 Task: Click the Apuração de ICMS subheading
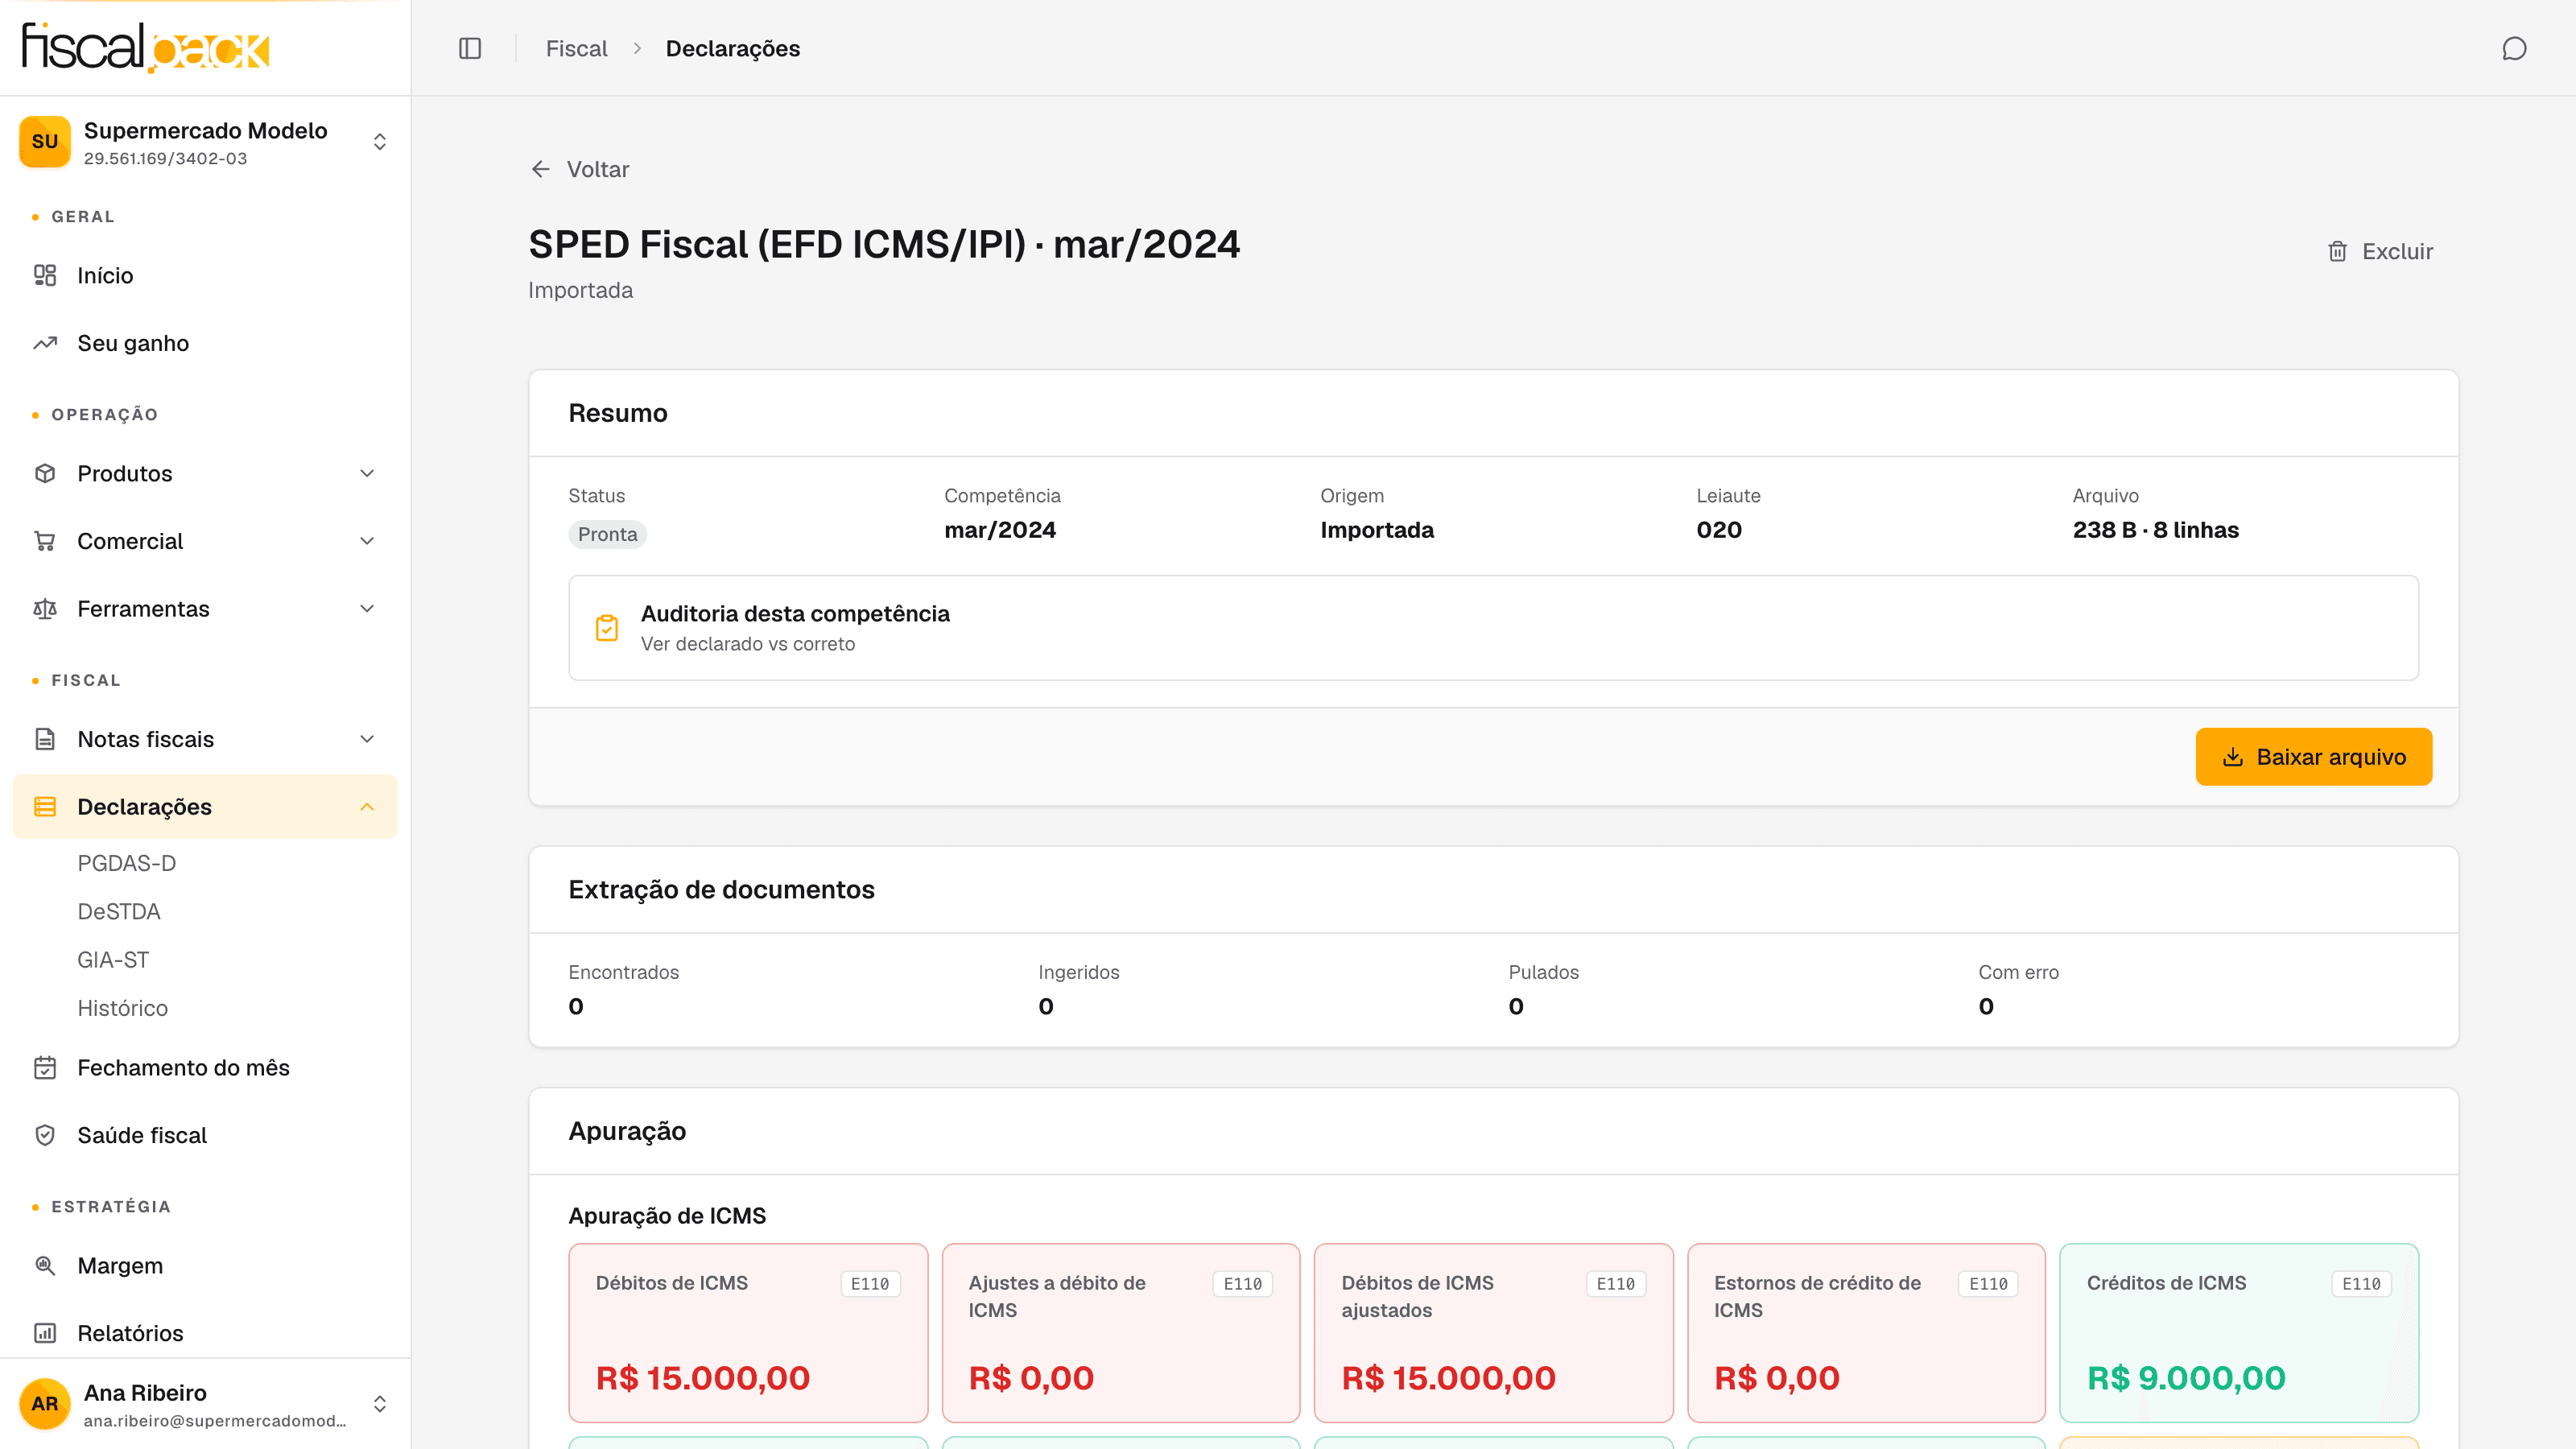pyautogui.click(x=667, y=1215)
